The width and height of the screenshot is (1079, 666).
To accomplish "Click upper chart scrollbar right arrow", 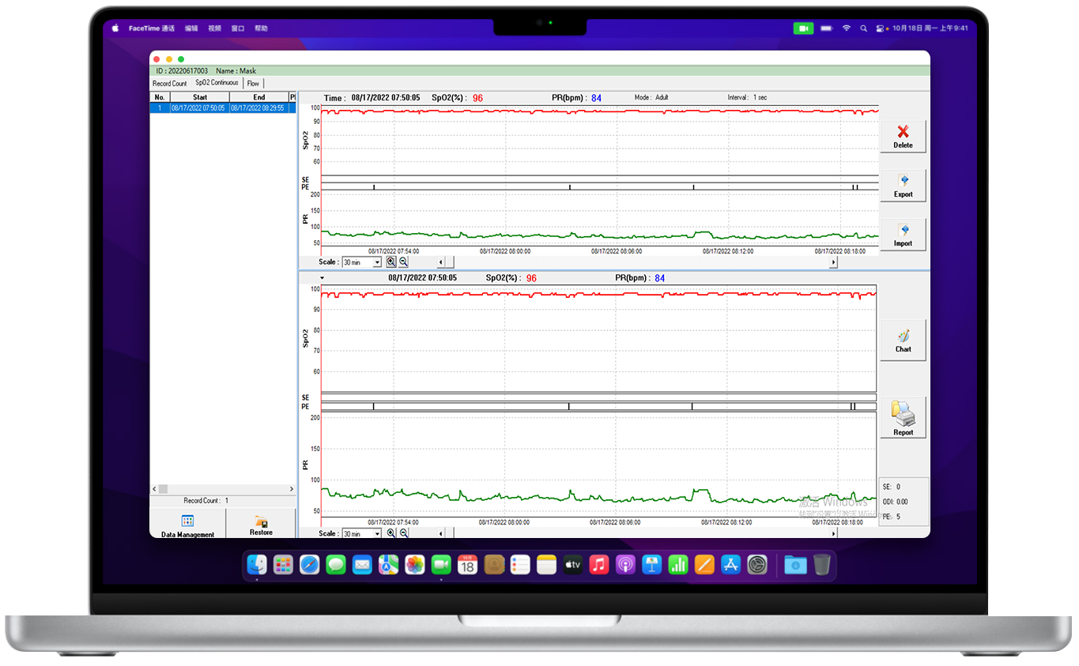I will 833,262.
